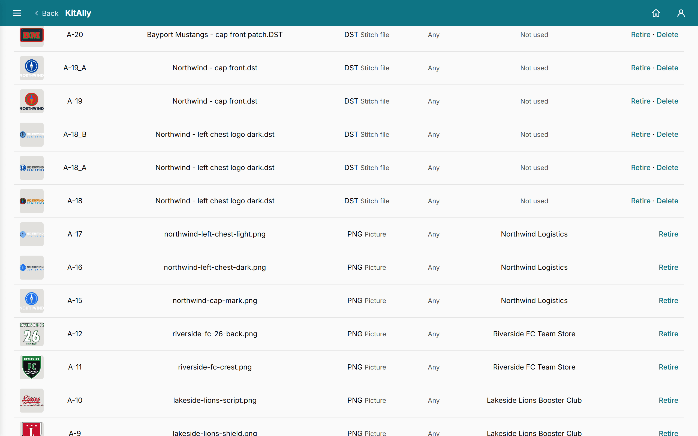Click Lakeside Lions Booster Club in A-10 row
Screen dimensions: 698x436
pos(534,400)
